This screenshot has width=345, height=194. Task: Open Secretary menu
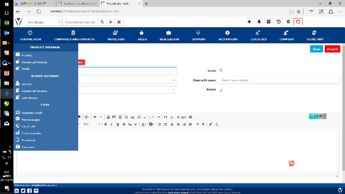pos(315,35)
